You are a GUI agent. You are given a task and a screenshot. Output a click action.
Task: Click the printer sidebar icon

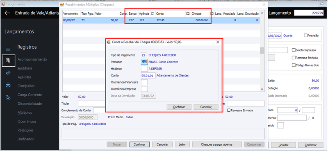[x=8, y=85]
